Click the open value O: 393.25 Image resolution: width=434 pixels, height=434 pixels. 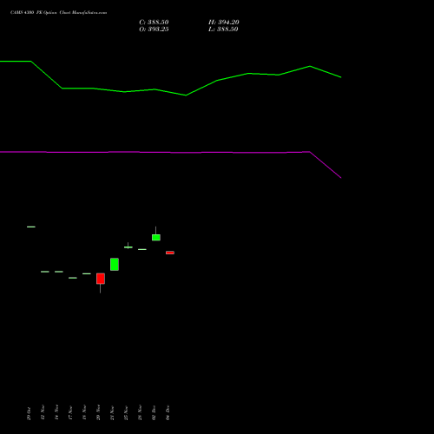(x=154, y=30)
